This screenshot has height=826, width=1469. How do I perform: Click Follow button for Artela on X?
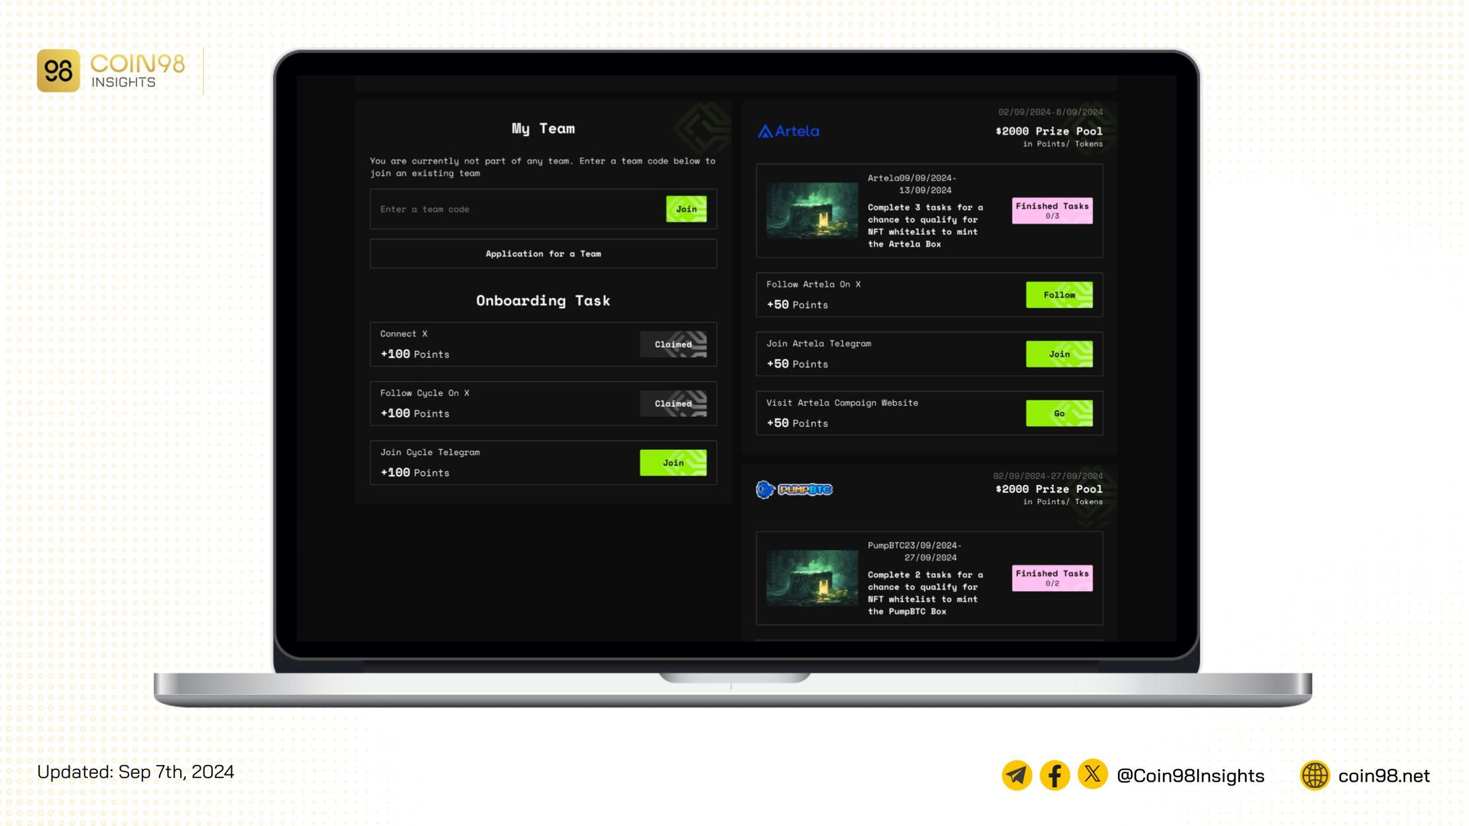[1059, 294]
